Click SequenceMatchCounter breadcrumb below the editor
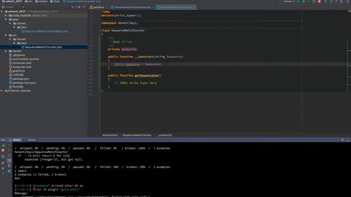This screenshot has width=351, height=197. pyautogui.click(x=137, y=135)
